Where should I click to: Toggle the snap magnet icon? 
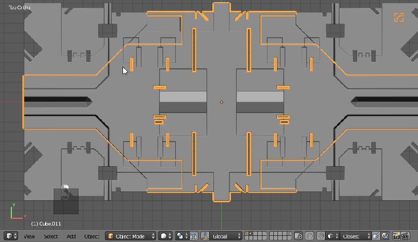tap(320, 236)
